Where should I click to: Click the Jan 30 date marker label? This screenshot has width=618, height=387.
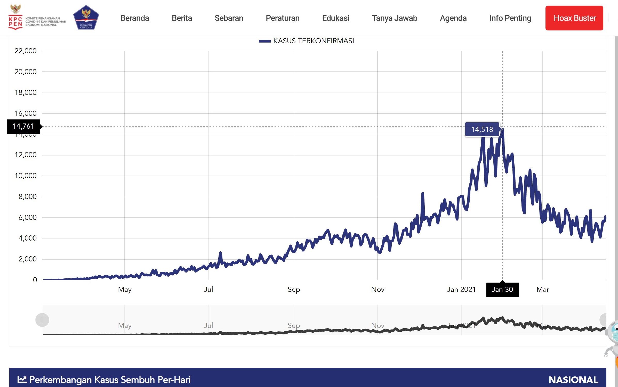coord(502,290)
